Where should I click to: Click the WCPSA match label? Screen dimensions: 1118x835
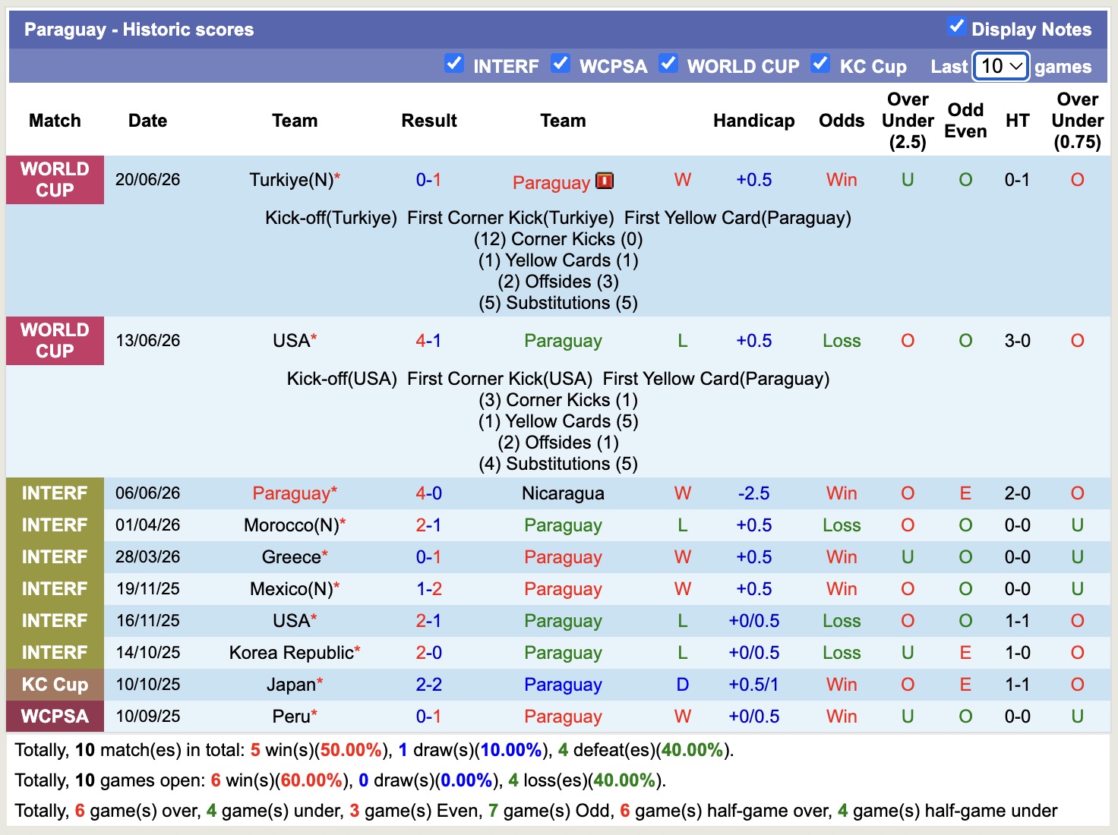(55, 717)
